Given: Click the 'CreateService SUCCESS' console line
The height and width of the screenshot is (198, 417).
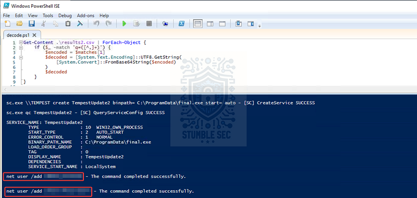Looking at the screenshot, I should (x=161, y=103).
